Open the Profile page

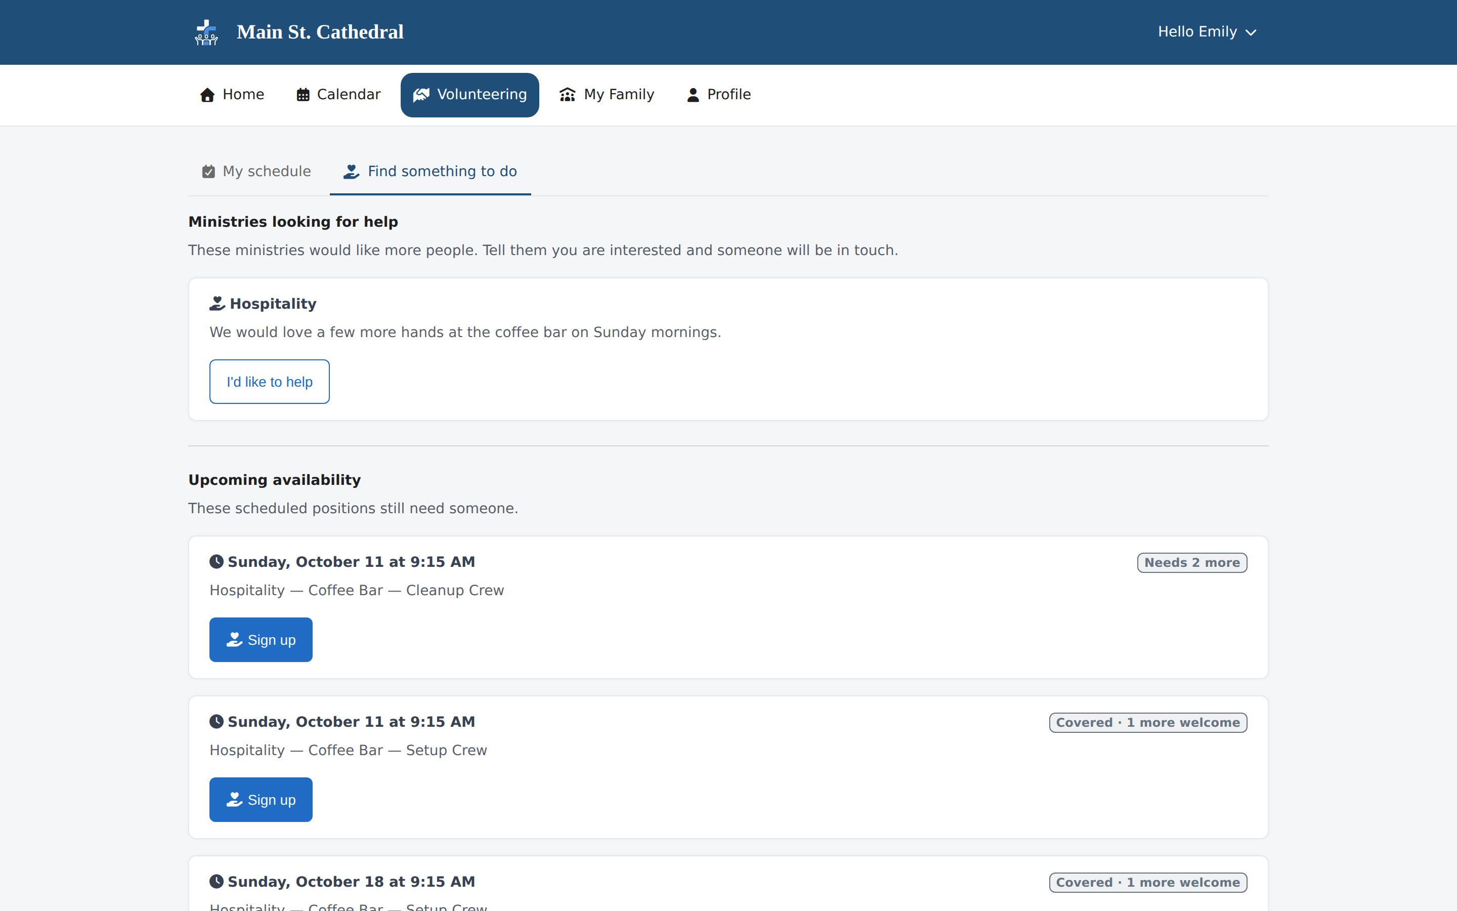click(719, 95)
